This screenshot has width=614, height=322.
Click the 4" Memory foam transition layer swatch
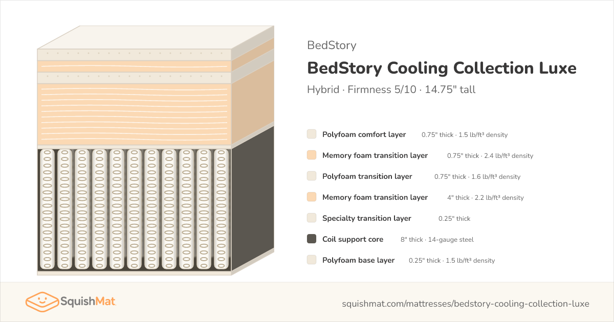(312, 197)
